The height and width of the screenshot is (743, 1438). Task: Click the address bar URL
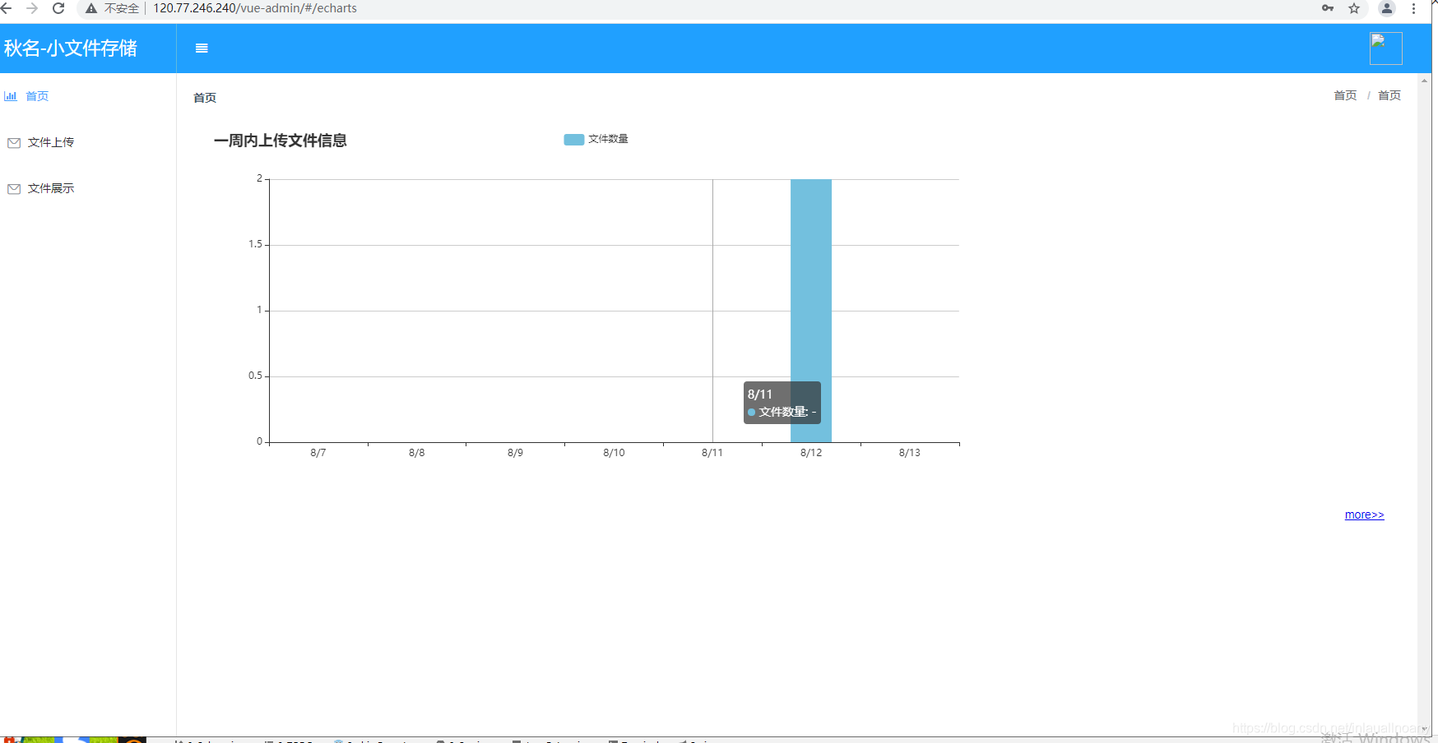(255, 8)
